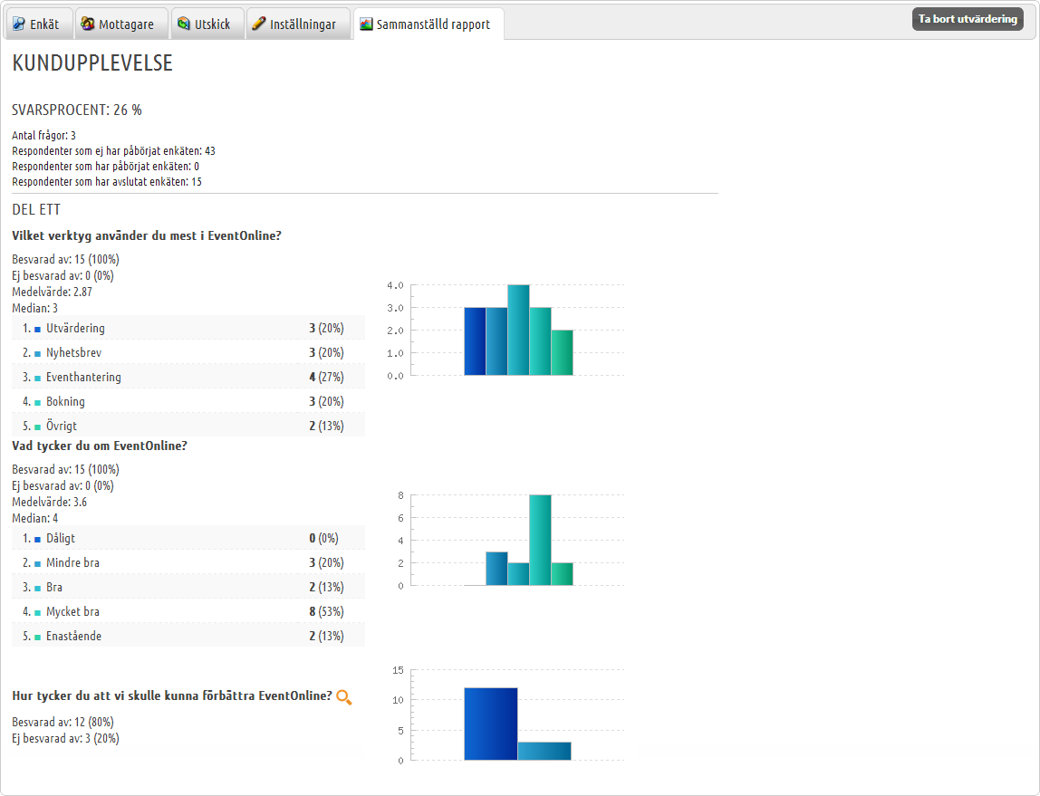
Task: Select the Utvärdering answer row
Action: click(x=188, y=328)
